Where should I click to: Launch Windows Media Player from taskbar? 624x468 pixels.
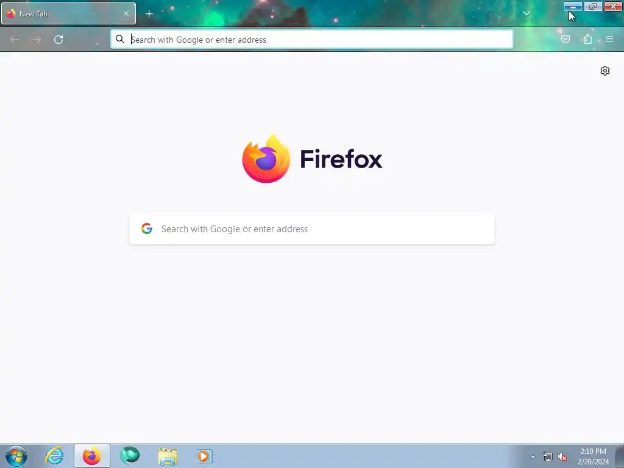205,456
